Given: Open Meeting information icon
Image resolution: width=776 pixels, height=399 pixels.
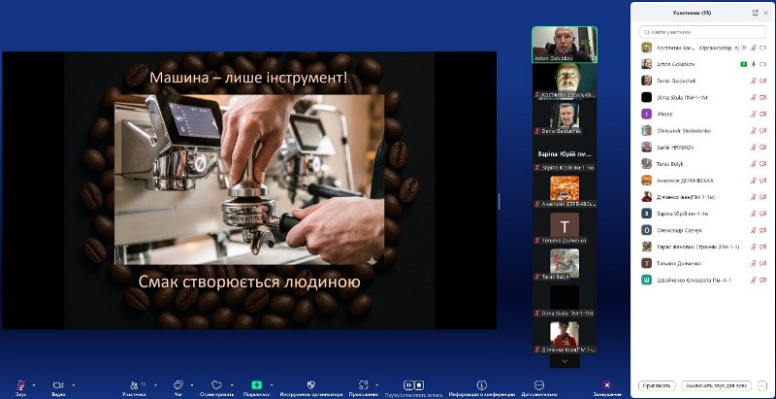Looking at the screenshot, I should click(x=481, y=385).
